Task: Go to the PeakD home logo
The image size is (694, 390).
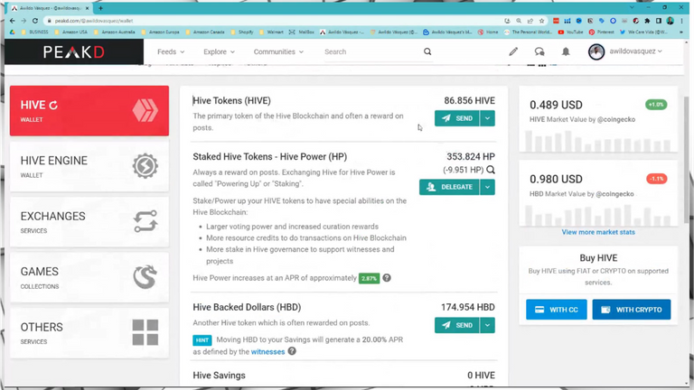Action: coord(74,52)
